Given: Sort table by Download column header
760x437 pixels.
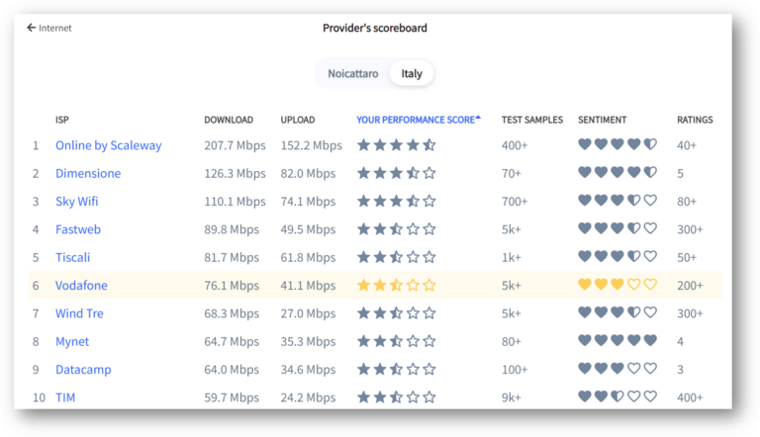Looking at the screenshot, I should click(x=229, y=120).
